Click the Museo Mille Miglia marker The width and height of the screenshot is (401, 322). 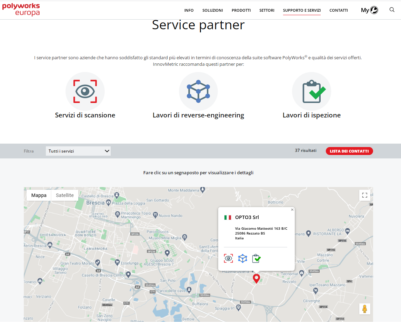pyautogui.click(x=185, y=238)
